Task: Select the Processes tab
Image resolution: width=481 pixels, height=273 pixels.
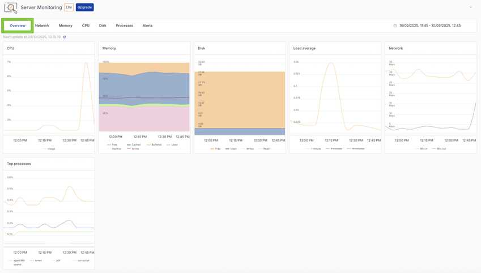Action: click(124, 25)
